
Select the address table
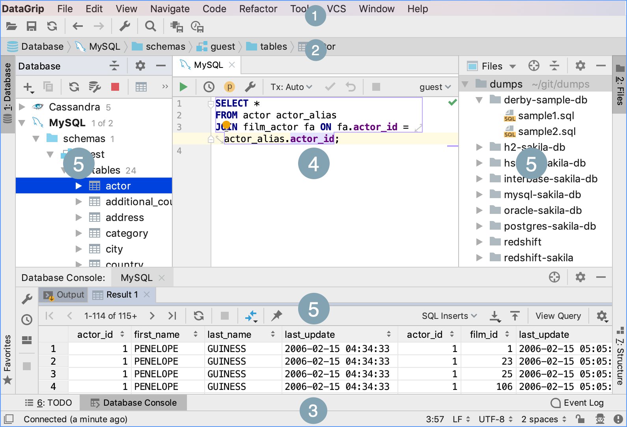(125, 217)
